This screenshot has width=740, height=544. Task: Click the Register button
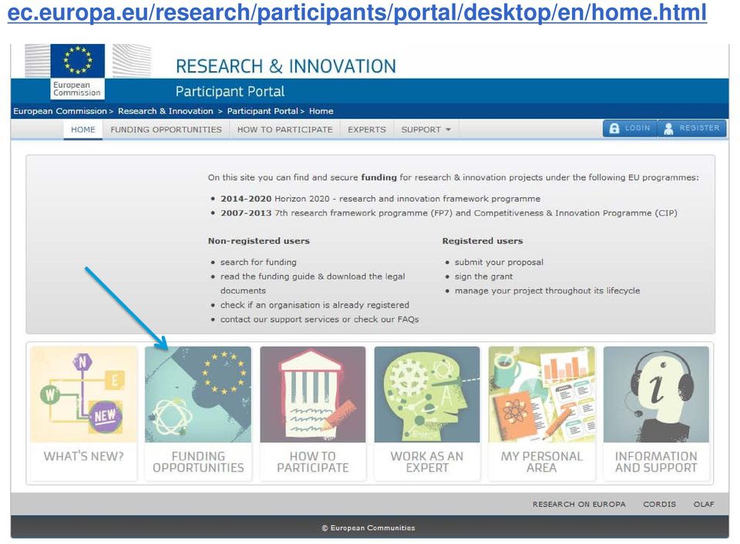click(692, 129)
